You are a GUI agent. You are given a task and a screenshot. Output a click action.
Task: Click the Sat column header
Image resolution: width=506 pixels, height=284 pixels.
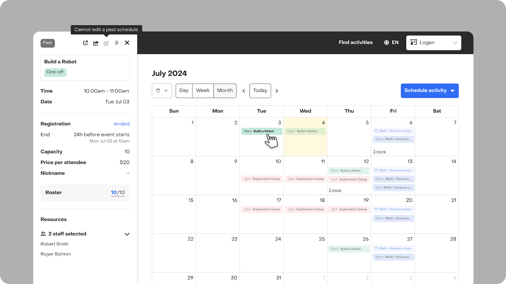click(437, 111)
